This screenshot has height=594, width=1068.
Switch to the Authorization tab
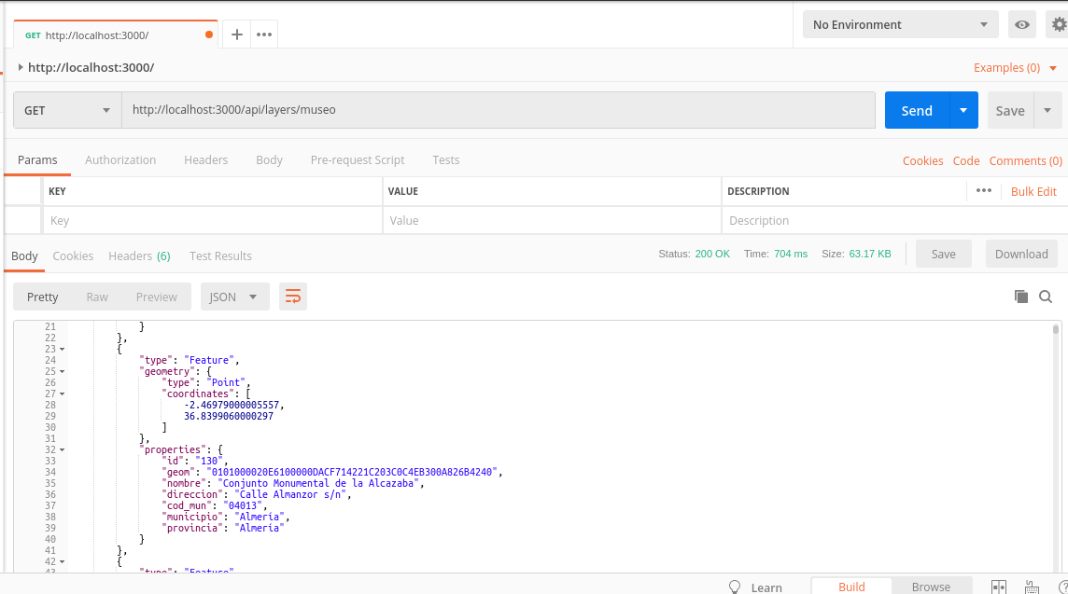120,159
